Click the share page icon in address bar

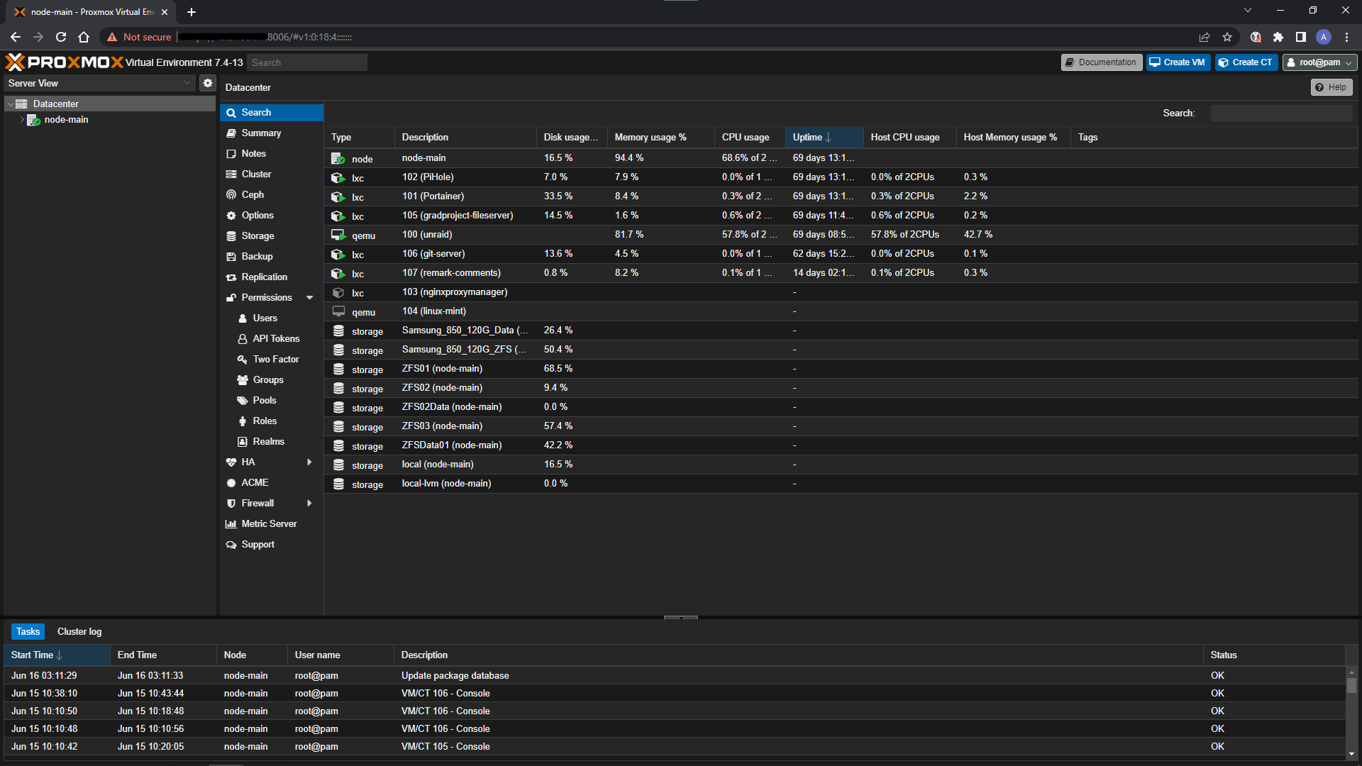click(1205, 37)
